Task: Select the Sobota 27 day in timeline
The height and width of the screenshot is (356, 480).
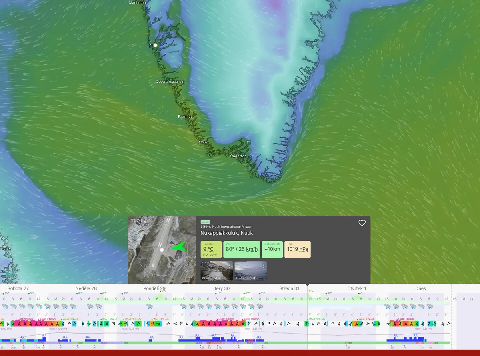Action: click(18, 288)
